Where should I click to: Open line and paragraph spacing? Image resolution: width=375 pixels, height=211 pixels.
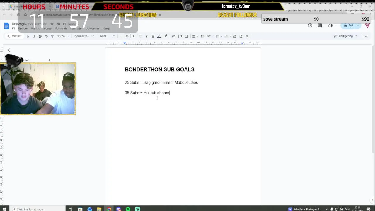coord(202,36)
